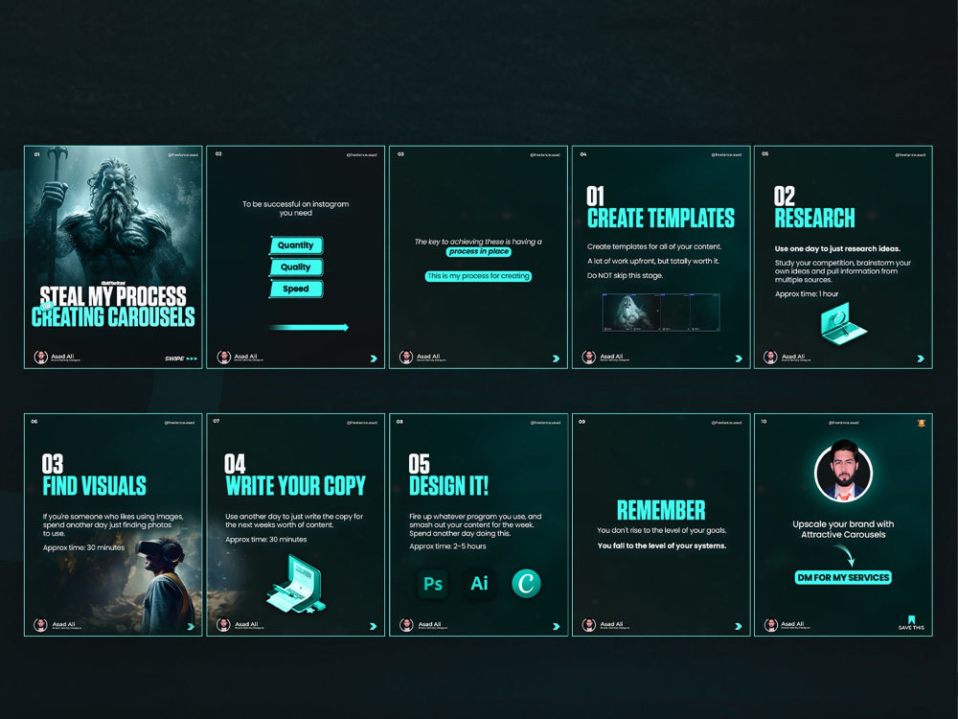958x719 pixels.
Task: Click the CREATING CAROUSELS title text
Action: [113, 317]
